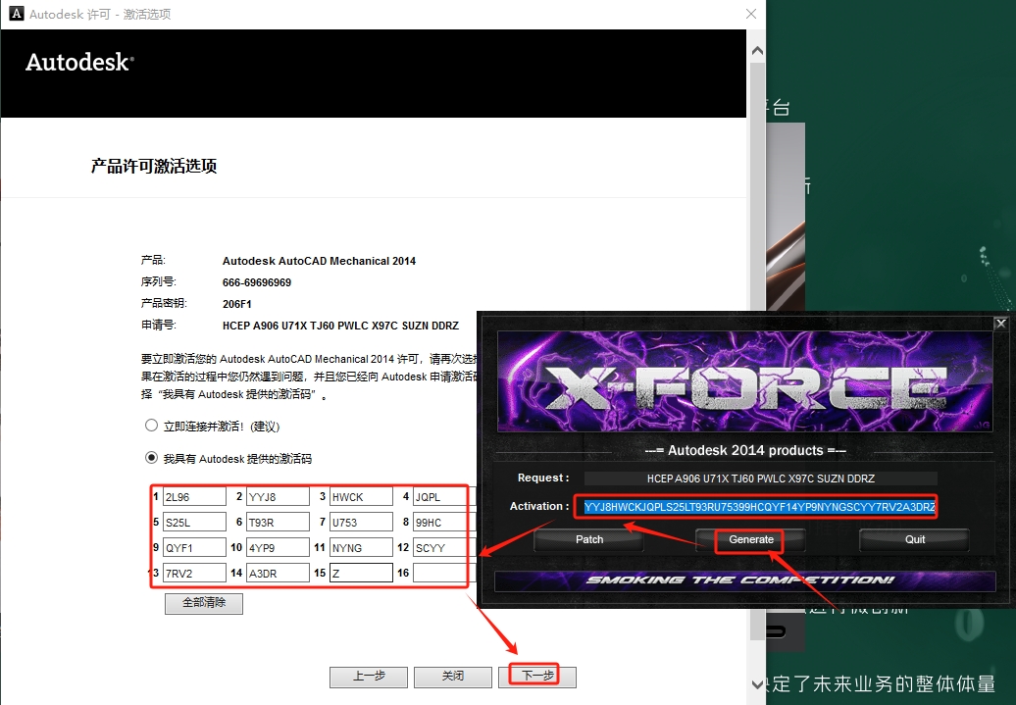Image resolution: width=1016 pixels, height=705 pixels.
Task: Click activation code field 3 containing HWCK
Action: (361, 496)
